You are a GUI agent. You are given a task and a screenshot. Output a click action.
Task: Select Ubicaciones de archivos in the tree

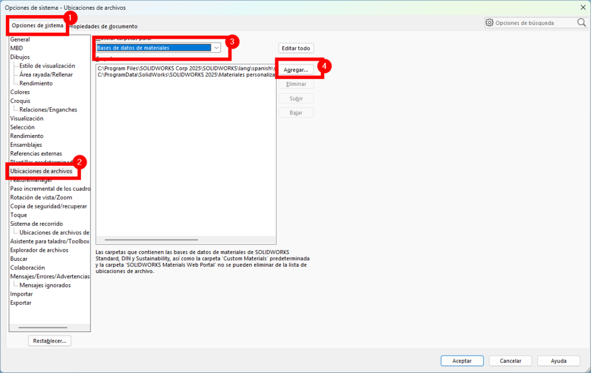pyautogui.click(x=41, y=171)
